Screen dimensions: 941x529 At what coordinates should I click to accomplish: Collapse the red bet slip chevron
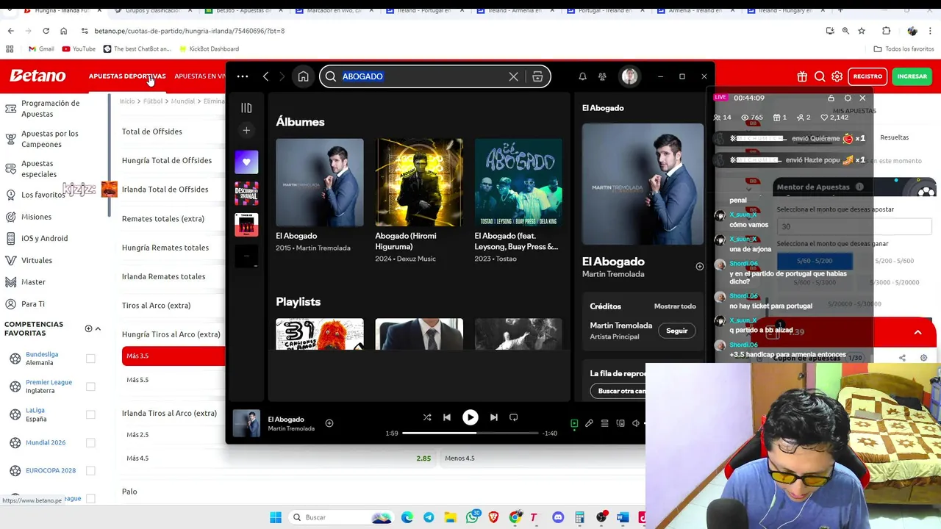(x=917, y=332)
